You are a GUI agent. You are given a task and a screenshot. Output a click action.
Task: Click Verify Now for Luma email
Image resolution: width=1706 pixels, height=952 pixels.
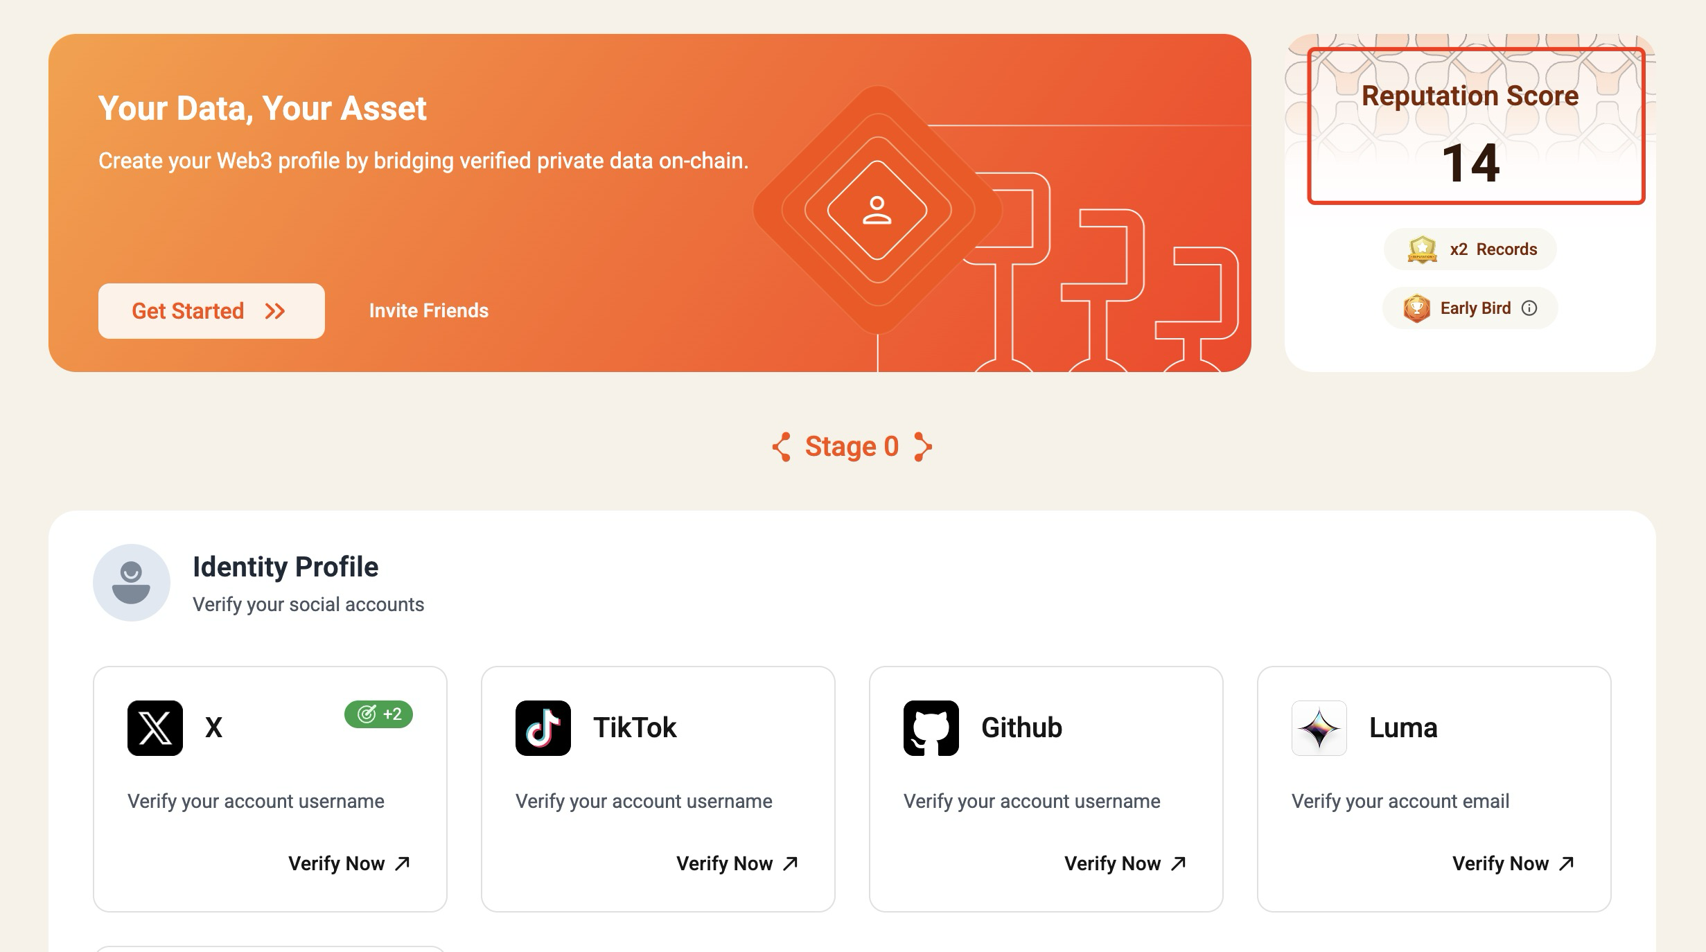tap(1513, 863)
